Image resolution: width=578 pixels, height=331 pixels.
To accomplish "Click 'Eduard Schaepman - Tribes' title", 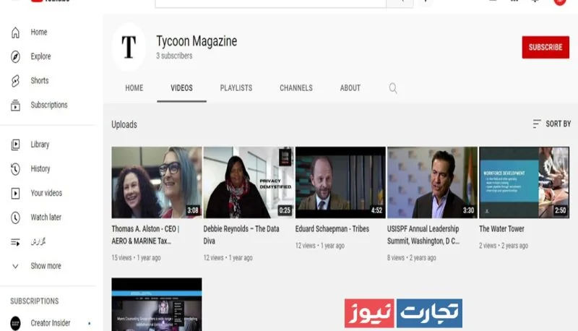I will tap(332, 229).
